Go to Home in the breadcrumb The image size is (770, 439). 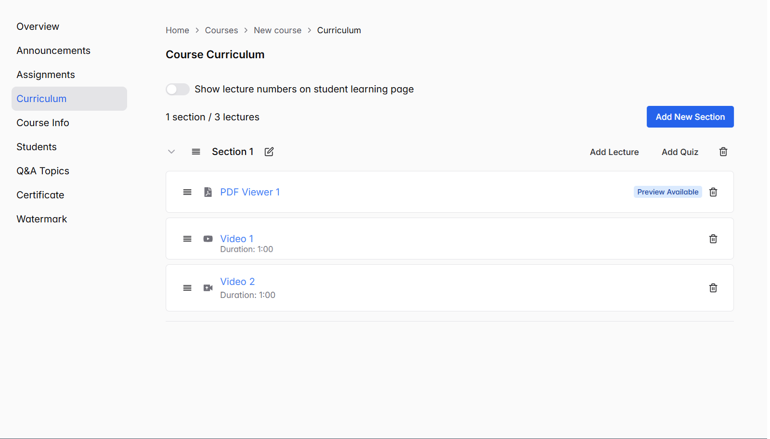click(177, 30)
